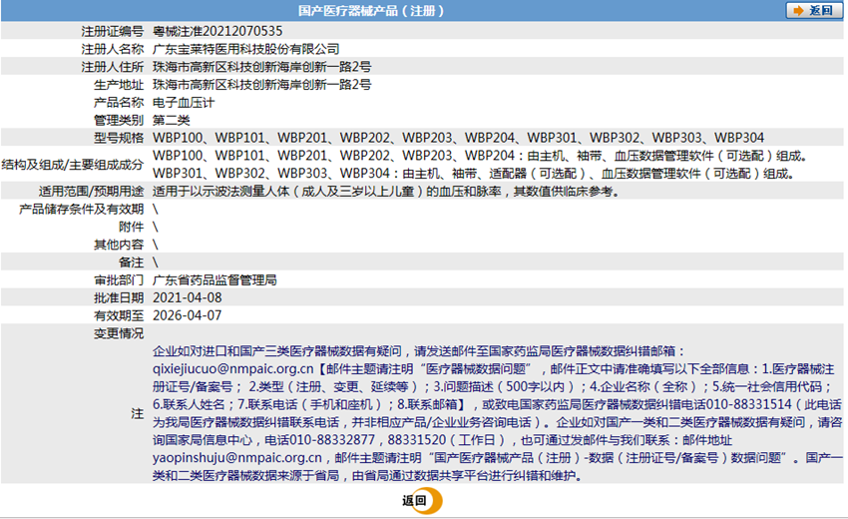Click registrant name 广东宝莱特医用科技股份有限公司
This screenshot has width=848, height=519.
[246, 49]
